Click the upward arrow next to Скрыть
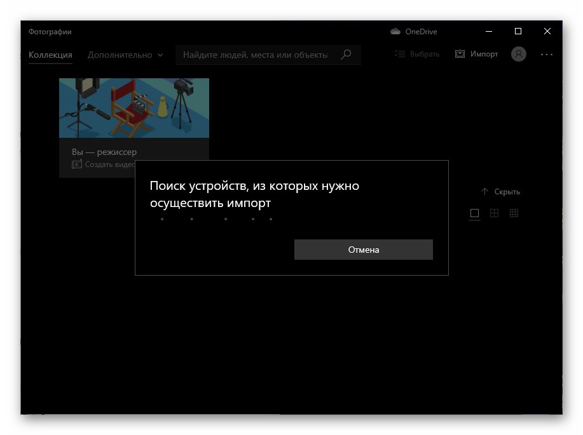 [x=484, y=191]
